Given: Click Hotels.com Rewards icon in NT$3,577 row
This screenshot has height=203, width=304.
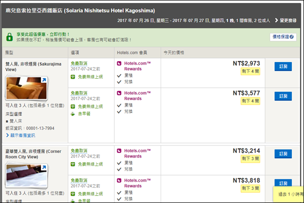Looking at the screenshot, I should [119, 93].
